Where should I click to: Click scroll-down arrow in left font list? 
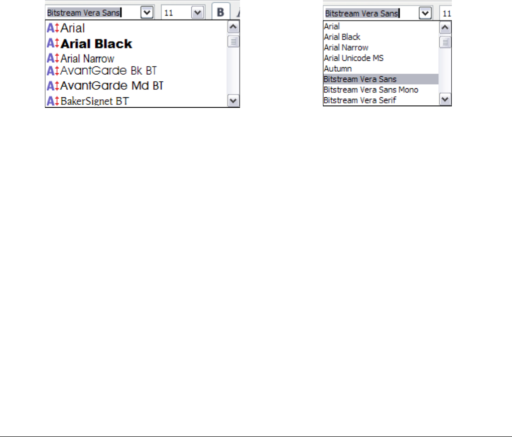(233, 101)
